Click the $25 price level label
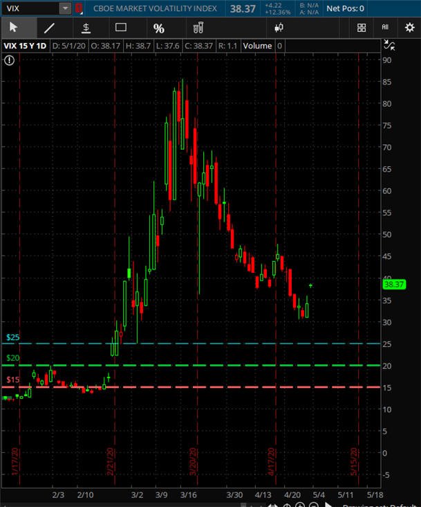Image resolution: width=421 pixels, height=507 pixels. pyautogui.click(x=13, y=337)
